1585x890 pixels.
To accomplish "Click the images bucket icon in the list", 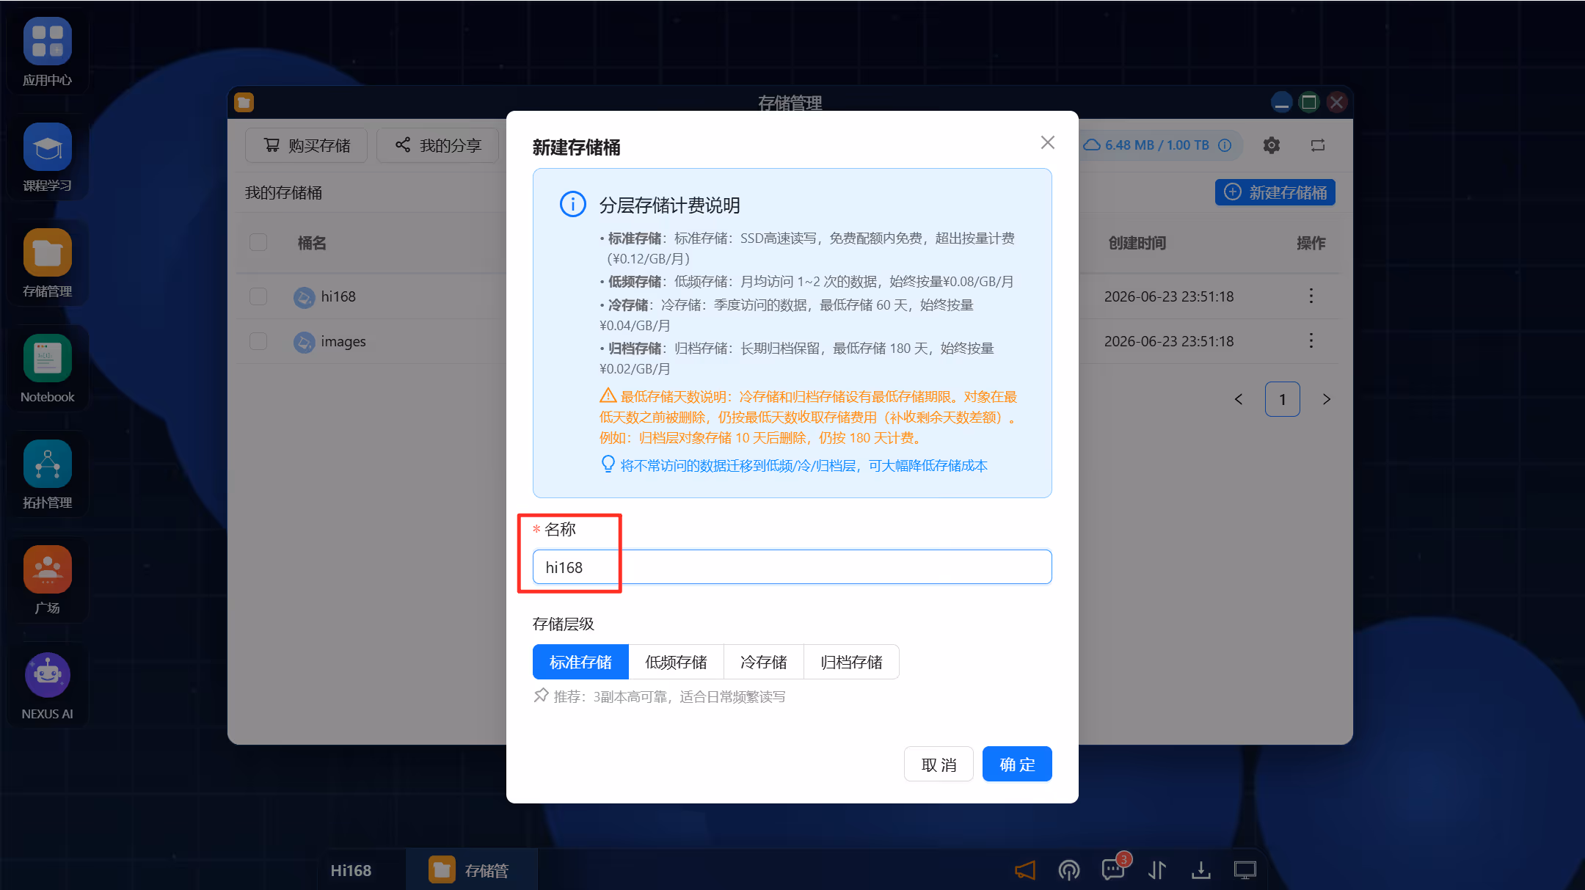I will click(304, 342).
